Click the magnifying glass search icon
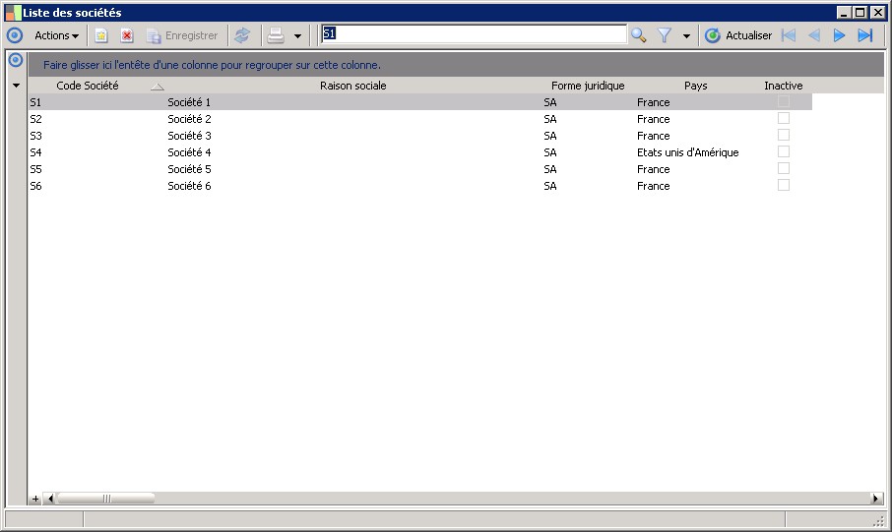 coord(639,35)
